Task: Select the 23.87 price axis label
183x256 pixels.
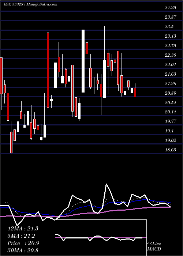Action: point(171,17)
